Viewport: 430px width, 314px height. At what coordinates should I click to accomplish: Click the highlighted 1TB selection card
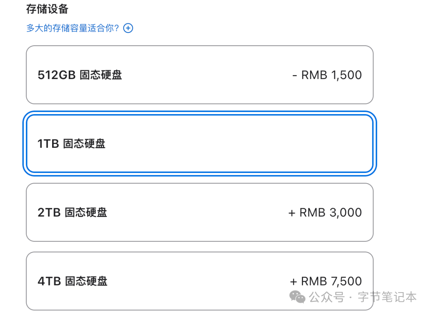pos(199,144)
